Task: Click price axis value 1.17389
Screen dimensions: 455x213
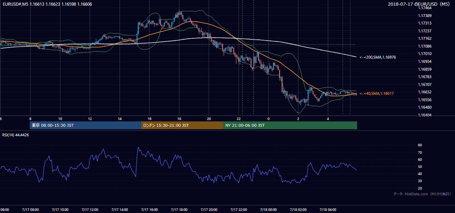Action: (425, 16)
